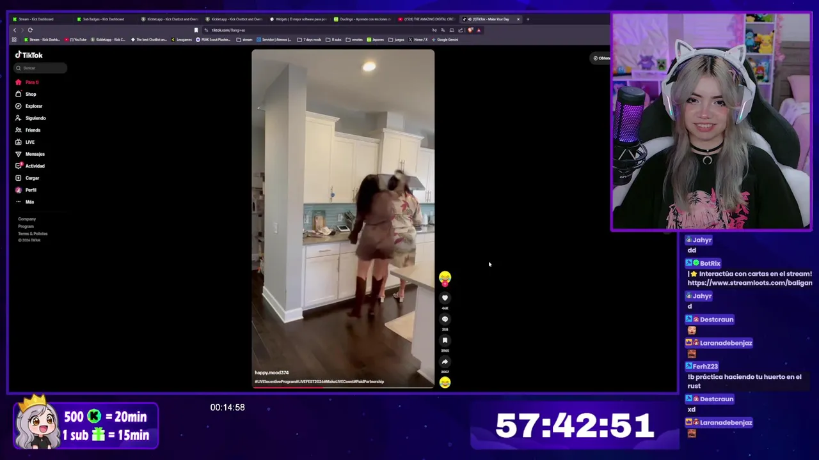819x460 pixels.
Task: Click the share page icon in address bar
Action: (460, 30)
